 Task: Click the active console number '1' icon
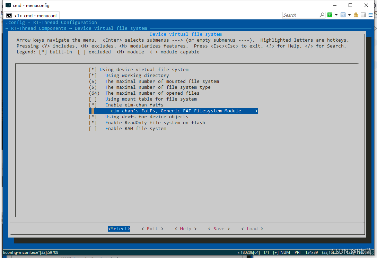343,15
